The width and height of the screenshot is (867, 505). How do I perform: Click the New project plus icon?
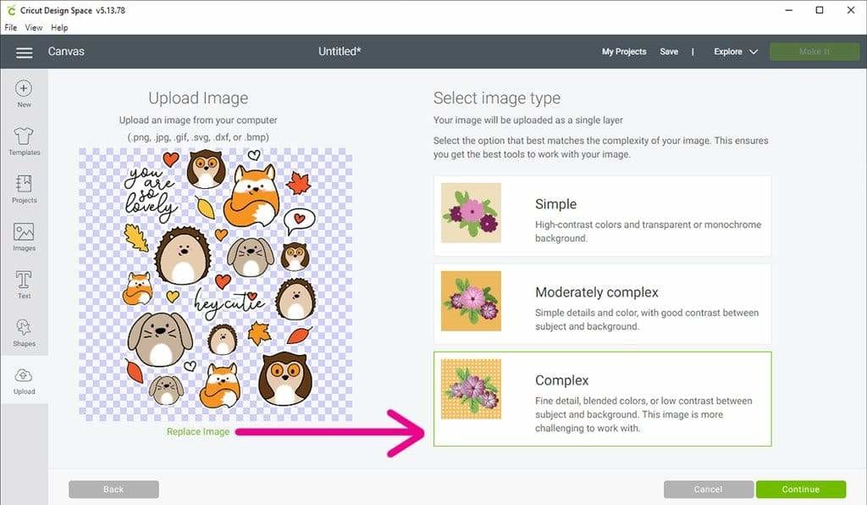[24, 89]
